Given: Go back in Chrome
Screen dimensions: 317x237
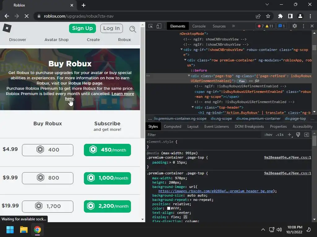Looking at the screenshot, I should tap(7, 16).
